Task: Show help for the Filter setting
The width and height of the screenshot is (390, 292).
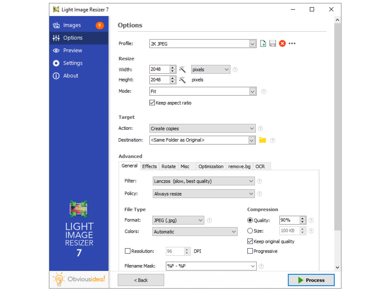Action: click(259, 181)
